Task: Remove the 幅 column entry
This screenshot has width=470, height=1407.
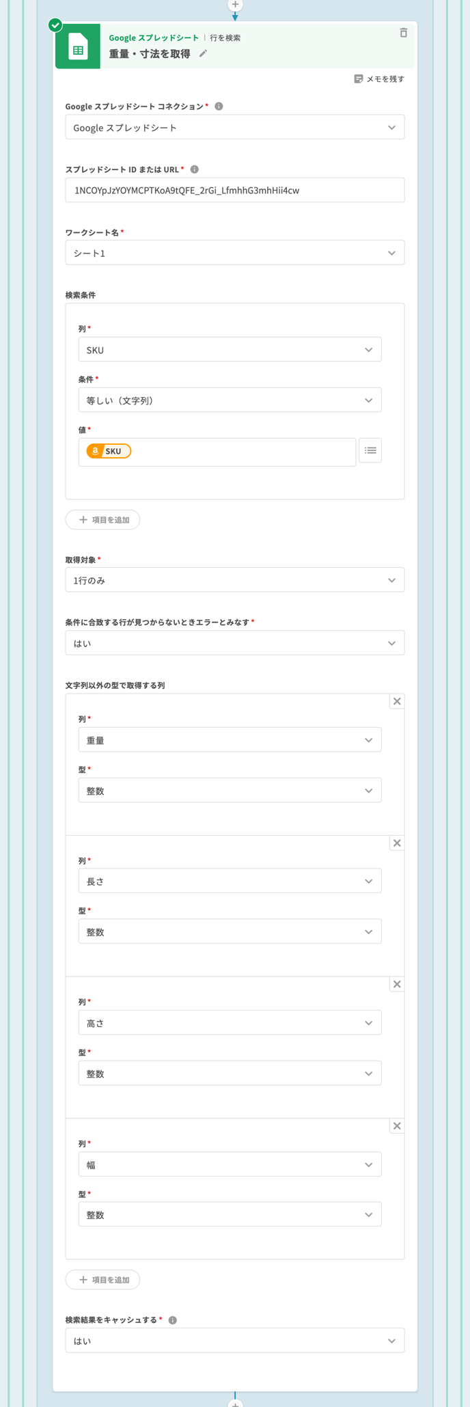Action: pyautogui.click(x=396, y=1126)
